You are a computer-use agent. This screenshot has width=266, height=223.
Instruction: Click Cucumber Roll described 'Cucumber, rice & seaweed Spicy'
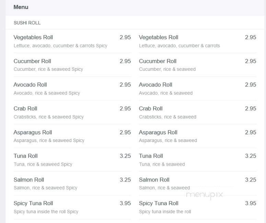point(32,61)
